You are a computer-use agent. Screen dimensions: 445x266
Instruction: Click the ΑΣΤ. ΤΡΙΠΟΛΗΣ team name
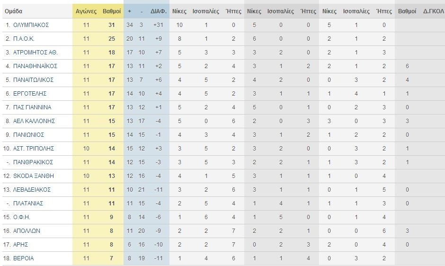34,149
